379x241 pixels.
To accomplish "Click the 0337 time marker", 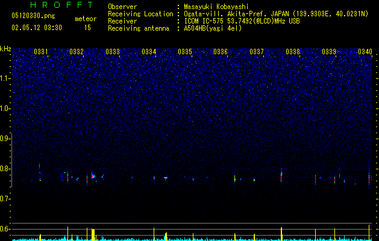I will [257, 52].
